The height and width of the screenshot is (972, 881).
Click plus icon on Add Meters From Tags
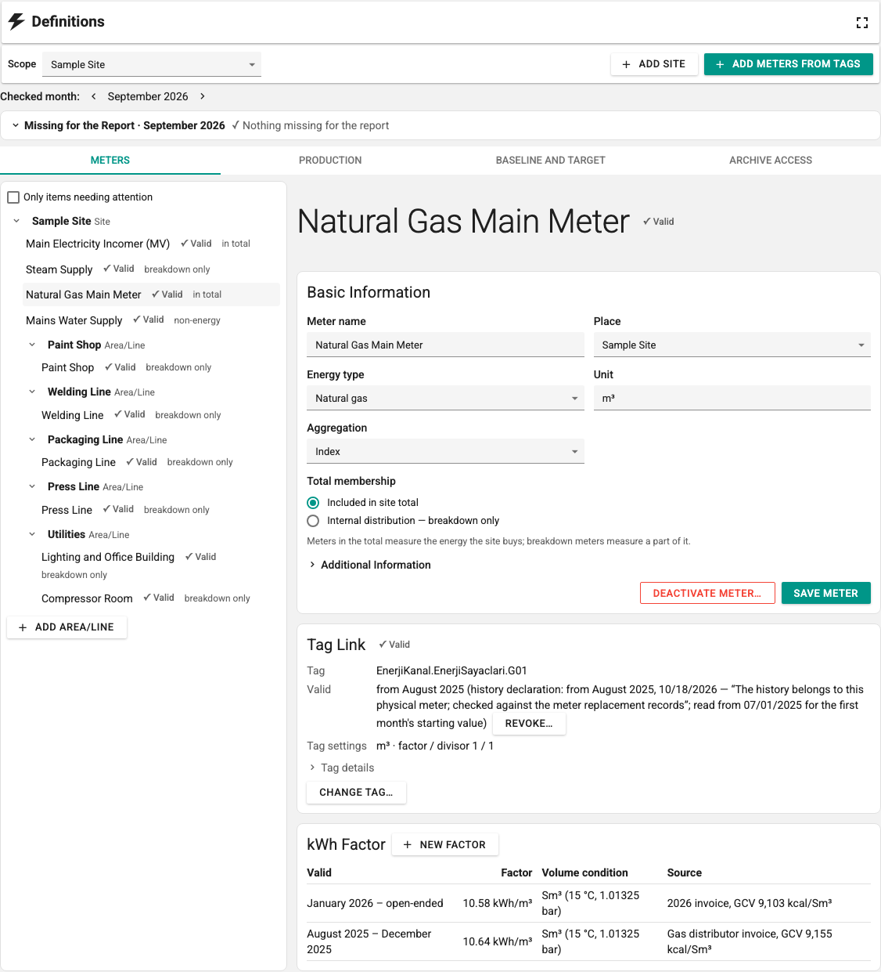[x=720, y=64]
